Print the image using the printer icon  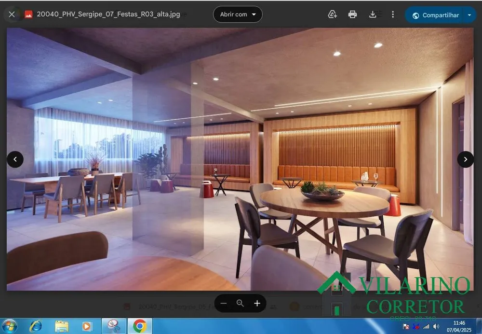click(353, 14)
